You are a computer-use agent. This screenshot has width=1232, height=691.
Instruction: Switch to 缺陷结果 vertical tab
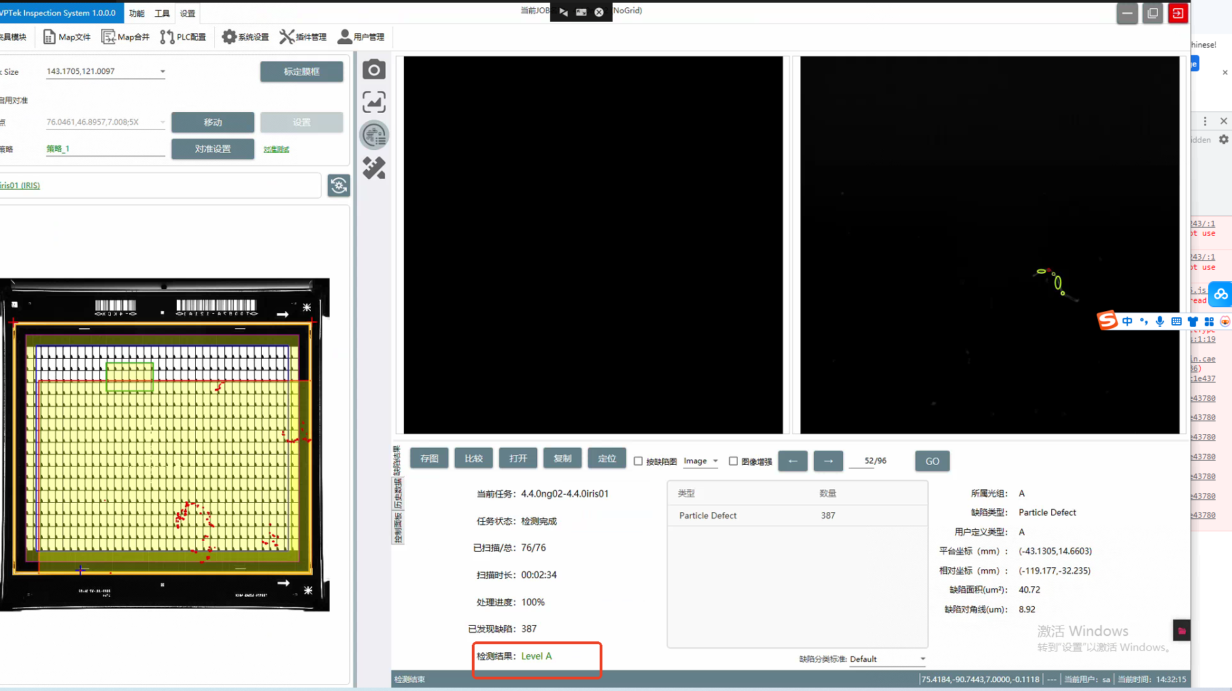(397, 461)
